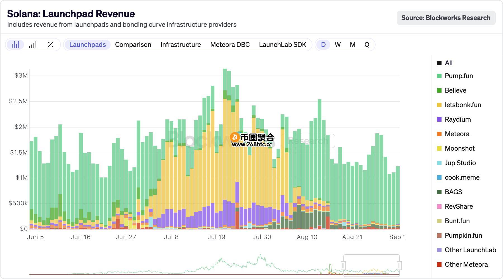Screen dimensions: 503x279
Task: Select weekly W interval
Action: pyautogui.click(x=338, y=45)
